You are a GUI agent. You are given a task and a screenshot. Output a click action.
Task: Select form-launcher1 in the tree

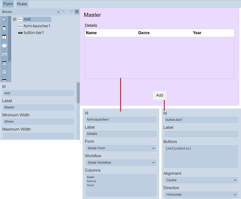pos(37,26)
